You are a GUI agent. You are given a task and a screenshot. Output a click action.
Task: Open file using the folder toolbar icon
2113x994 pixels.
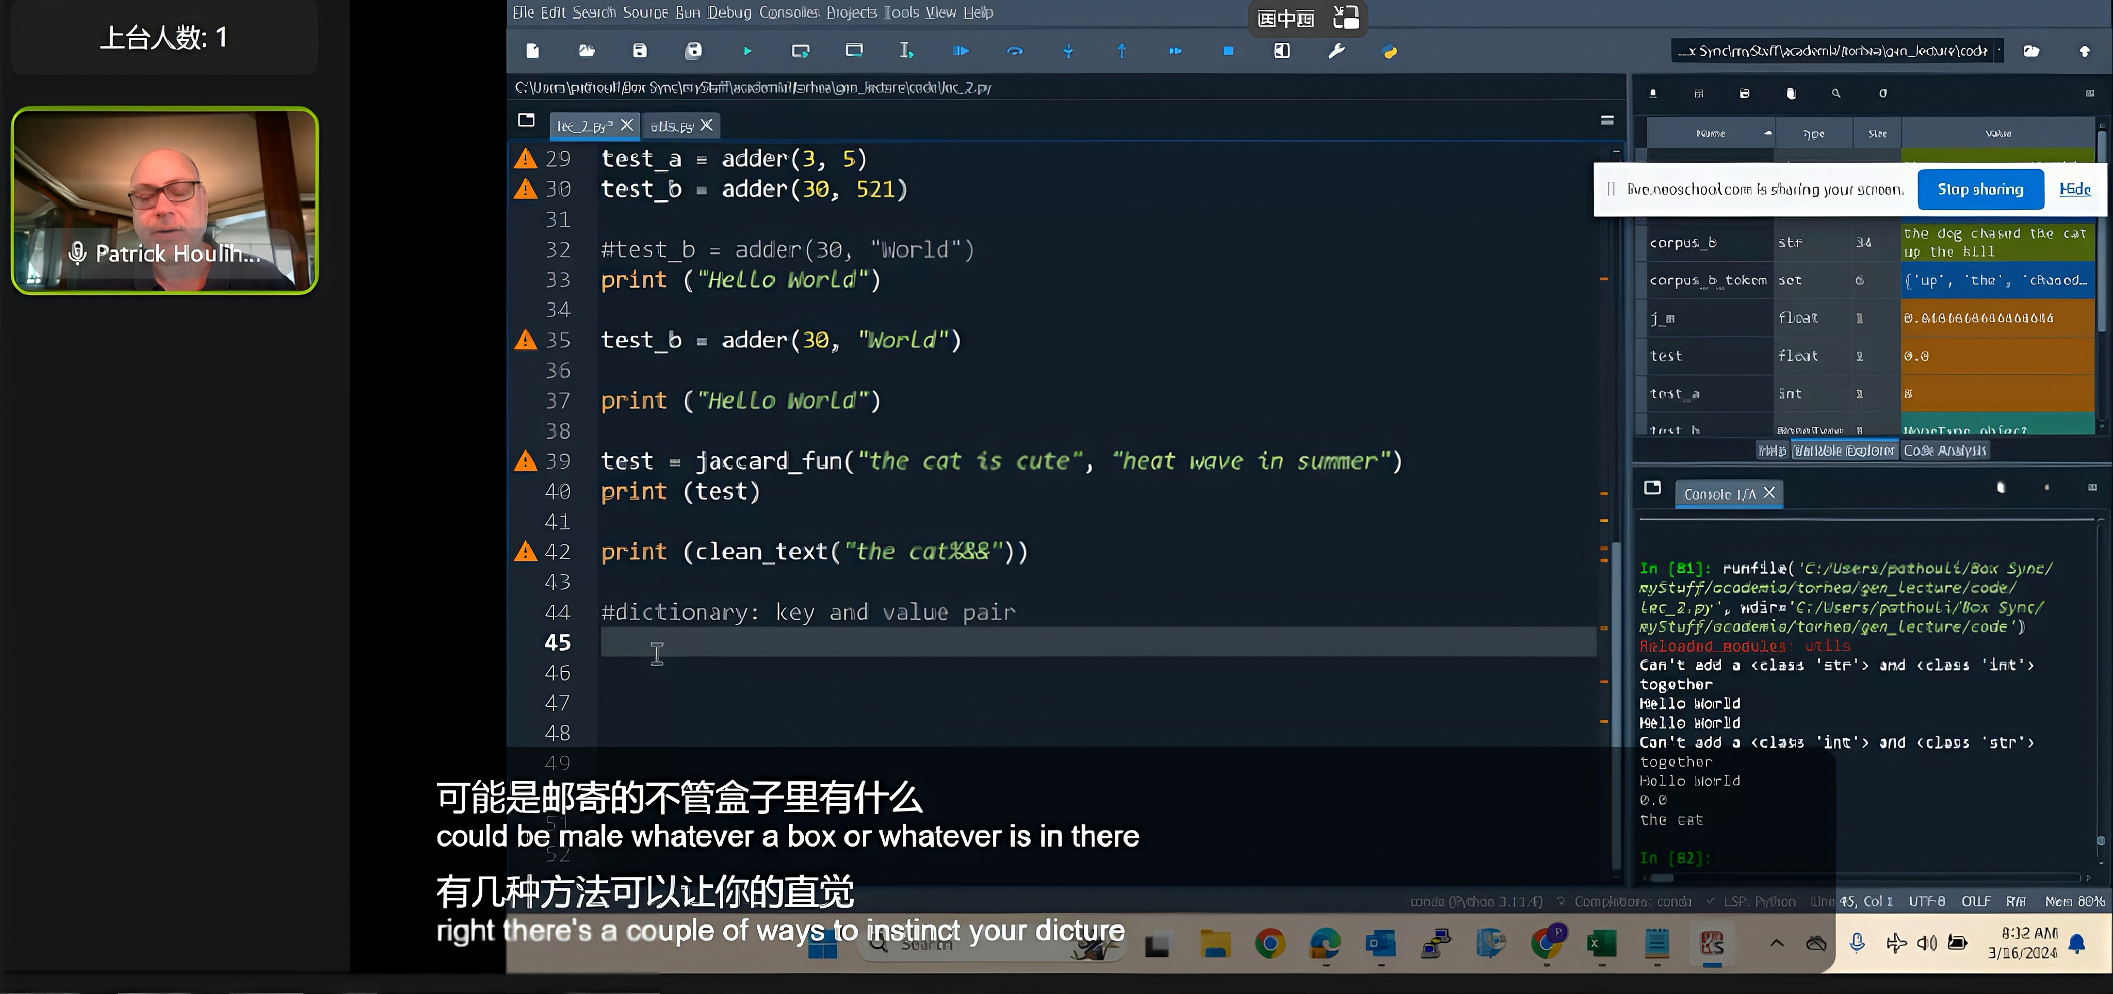click(x=587, y=51)
